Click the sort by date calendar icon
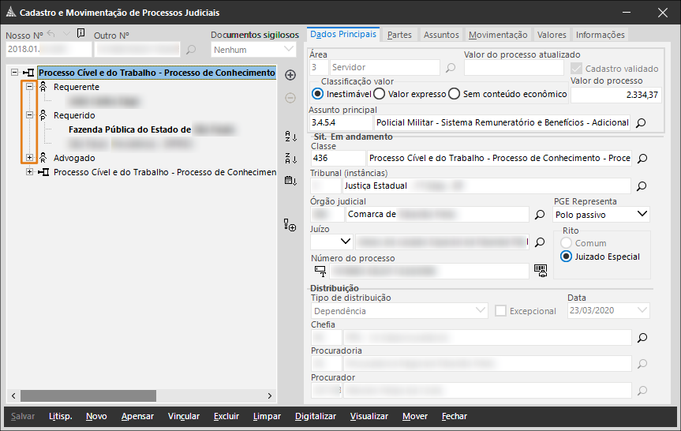 point(290,181)
